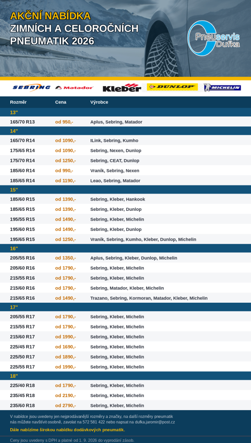The width and height of the screenshot is (251, 443).
Task: Click Sebring, Matador, Kleber, Michelin manufacturers
Action: [x=127, y=288]
